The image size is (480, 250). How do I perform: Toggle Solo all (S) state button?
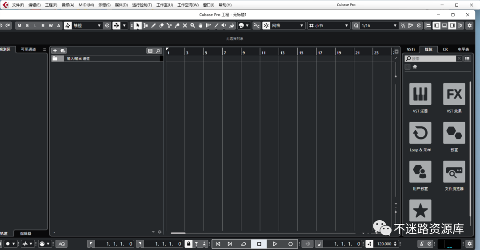pyautogui.click(x=27, y=25)
